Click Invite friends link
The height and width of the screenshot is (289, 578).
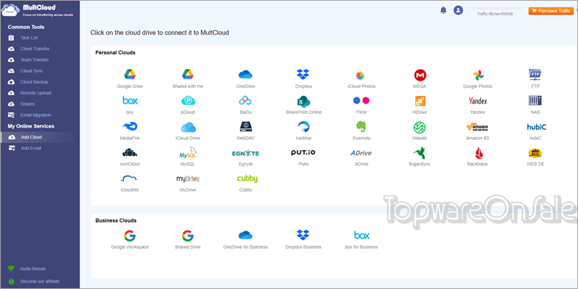click(x=33, y=269)
